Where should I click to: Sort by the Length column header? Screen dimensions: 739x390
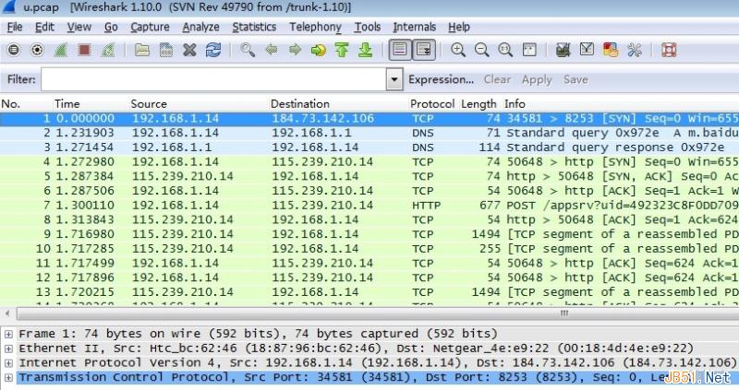click(479, 104)
